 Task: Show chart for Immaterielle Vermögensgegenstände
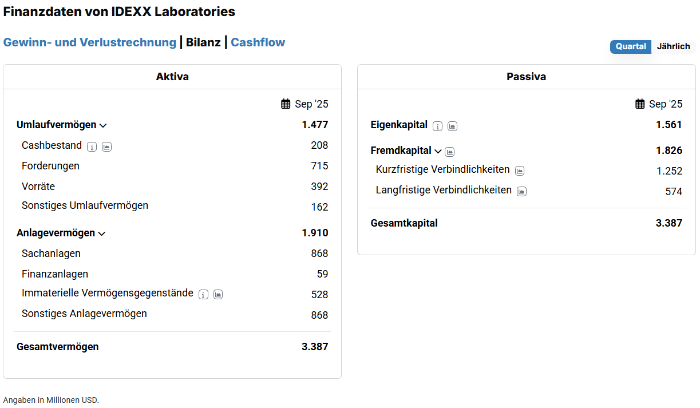pyautogui.click(x=218, y=295)
